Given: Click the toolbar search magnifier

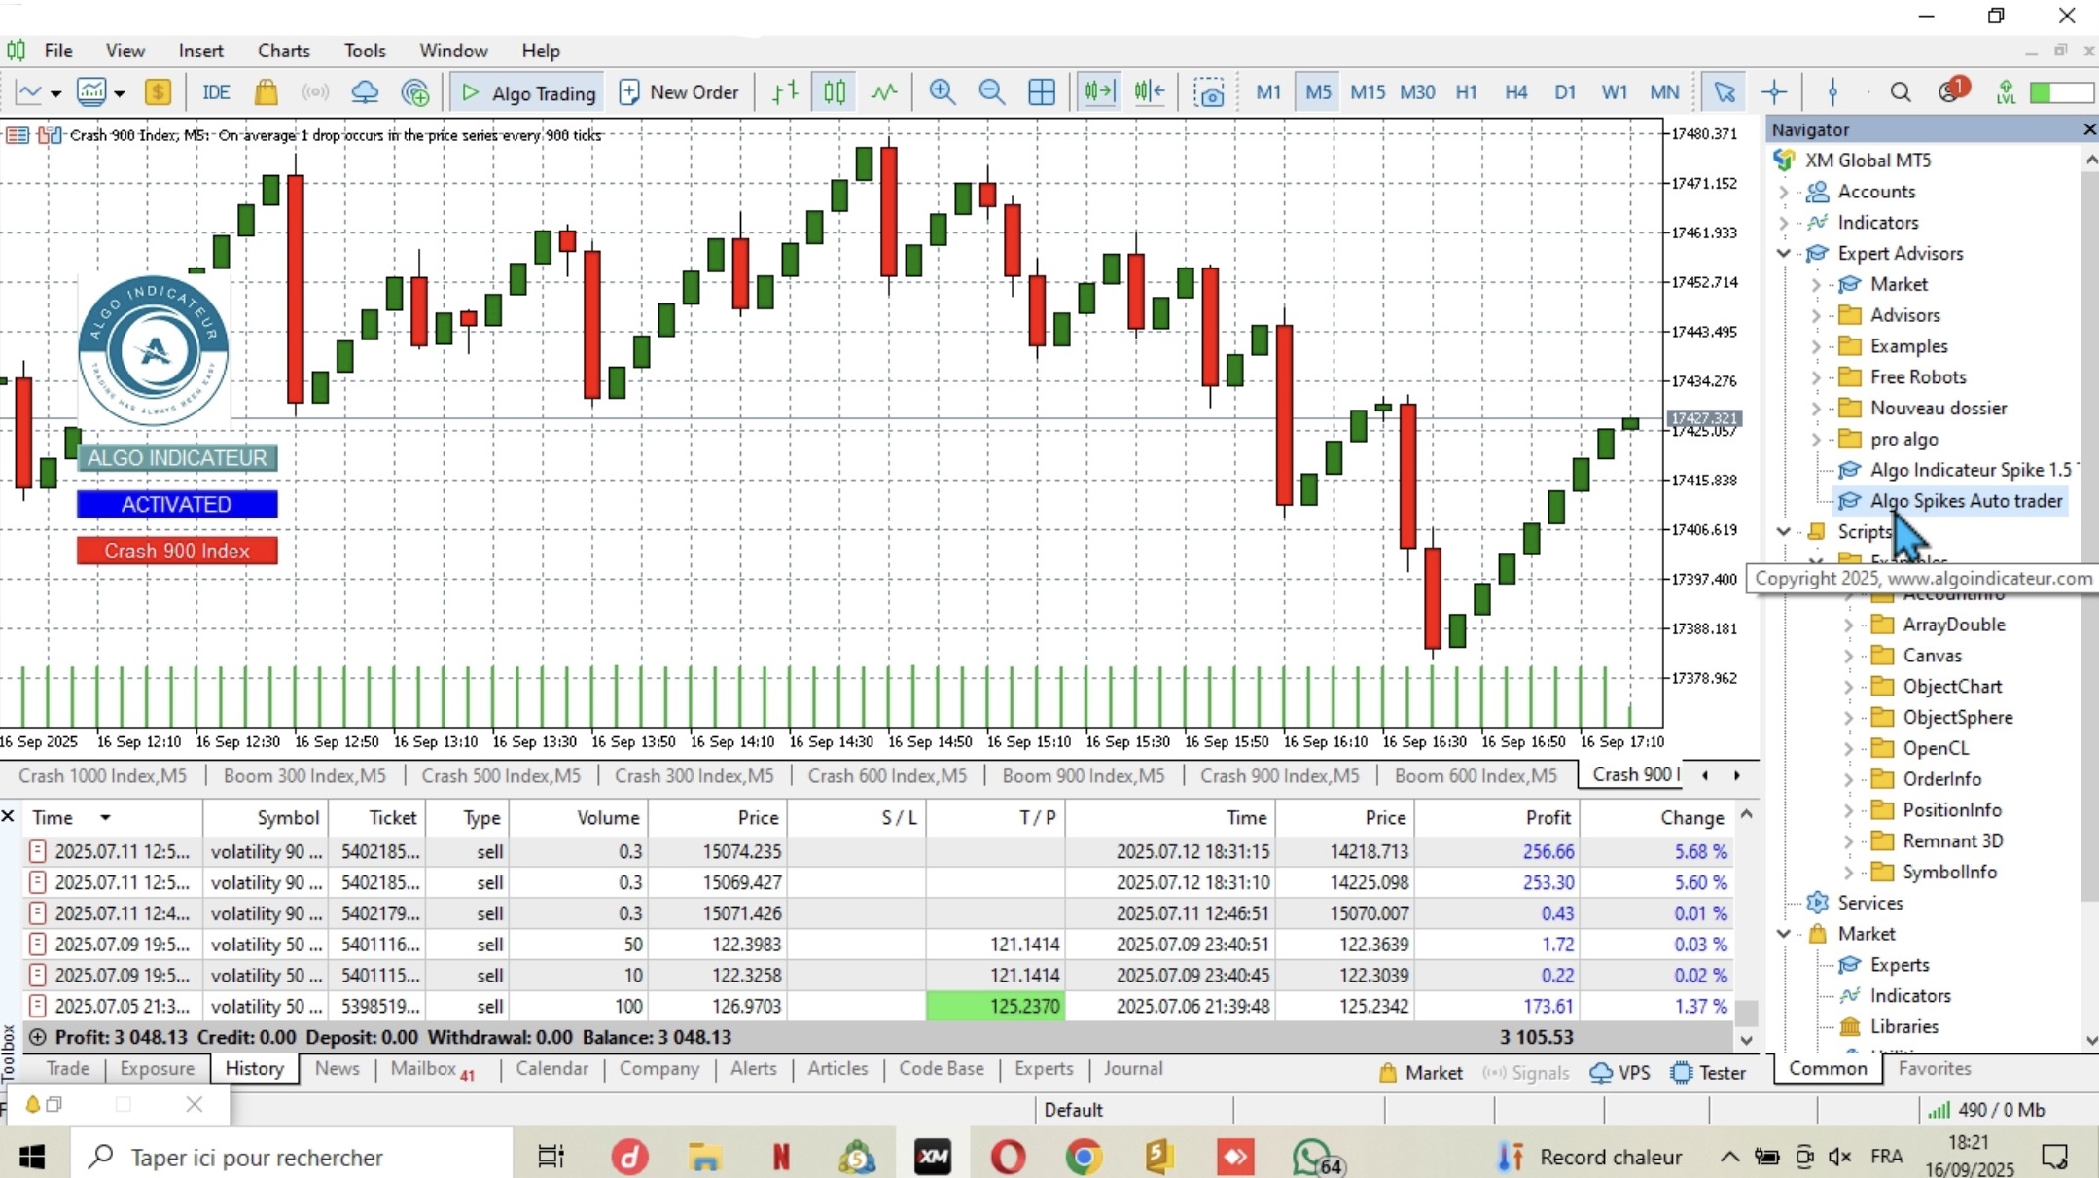Looking at the screenshot, I should (1900, 92).
